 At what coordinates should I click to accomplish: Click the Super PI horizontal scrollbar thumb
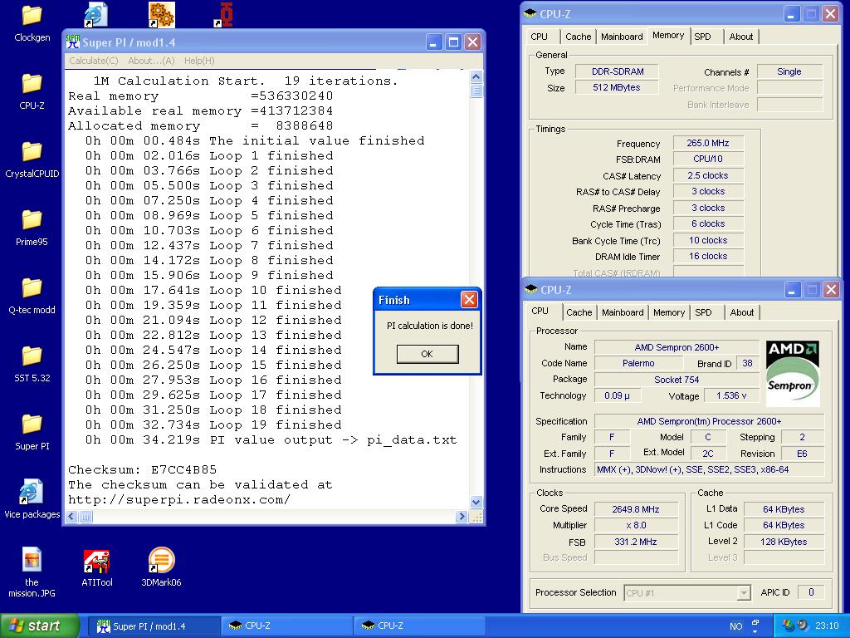(85, 517)
